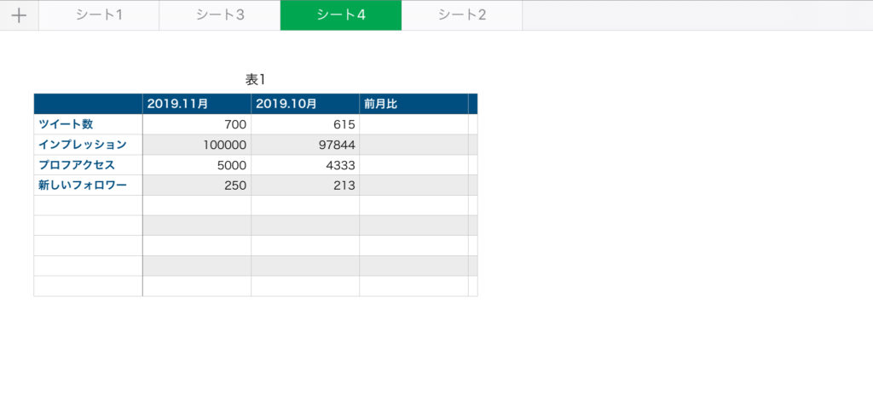The image size is (873, 394).
Task: Click the empty 前月比 cell for ツイート数
Action: (413, 124)
